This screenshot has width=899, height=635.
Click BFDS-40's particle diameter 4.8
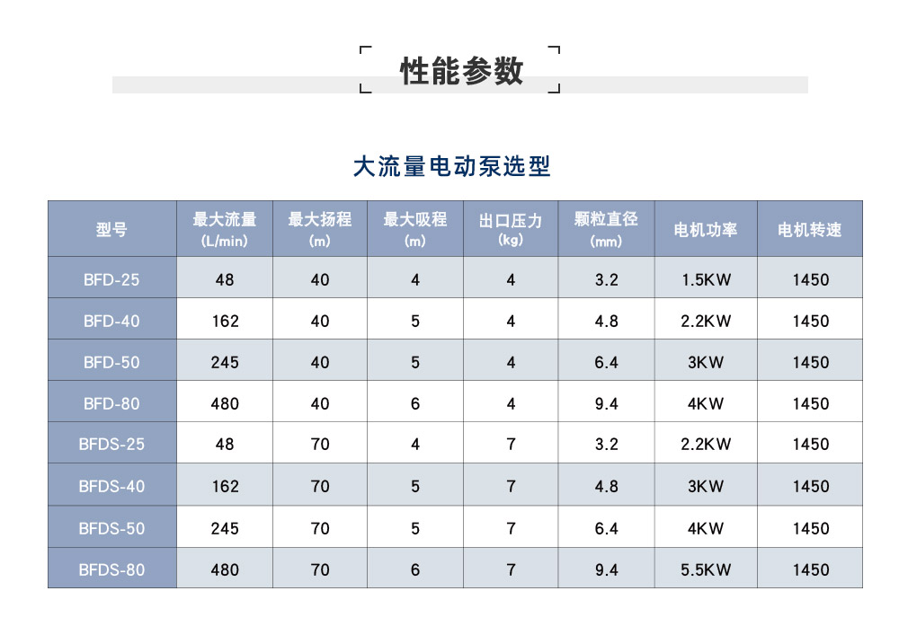tap(607, 486)
